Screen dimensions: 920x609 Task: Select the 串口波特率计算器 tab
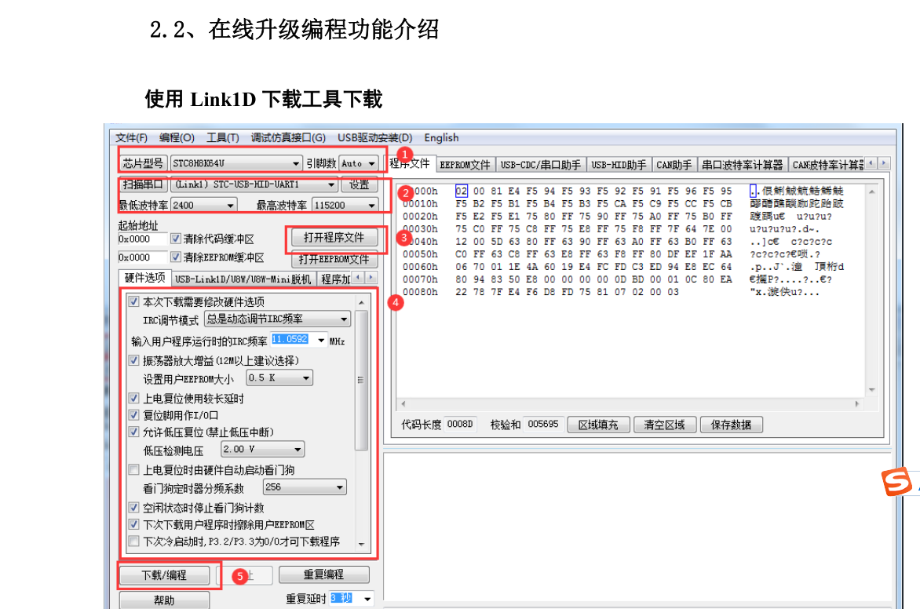pos(743,165)
